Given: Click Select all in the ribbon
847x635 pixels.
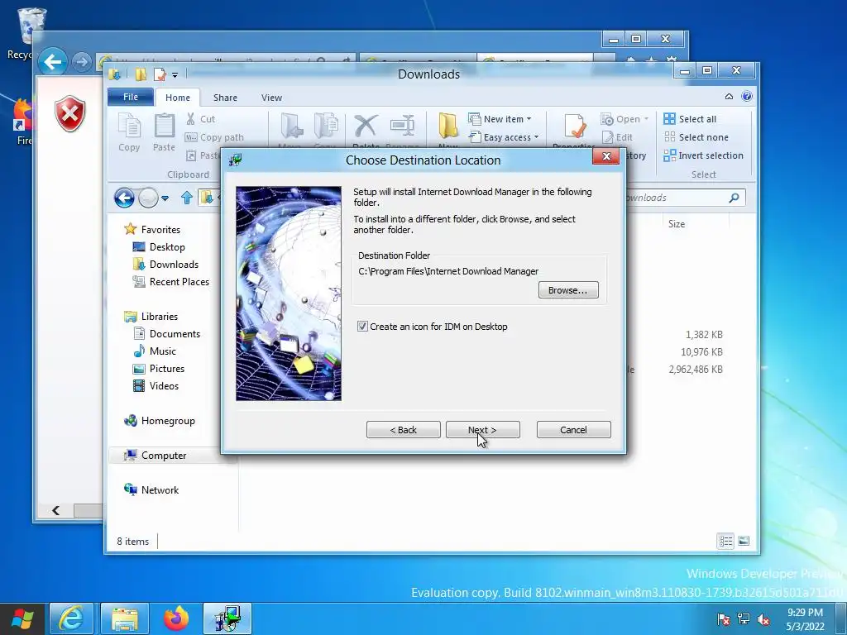Looking at the screenshot, I should [691, 119].
